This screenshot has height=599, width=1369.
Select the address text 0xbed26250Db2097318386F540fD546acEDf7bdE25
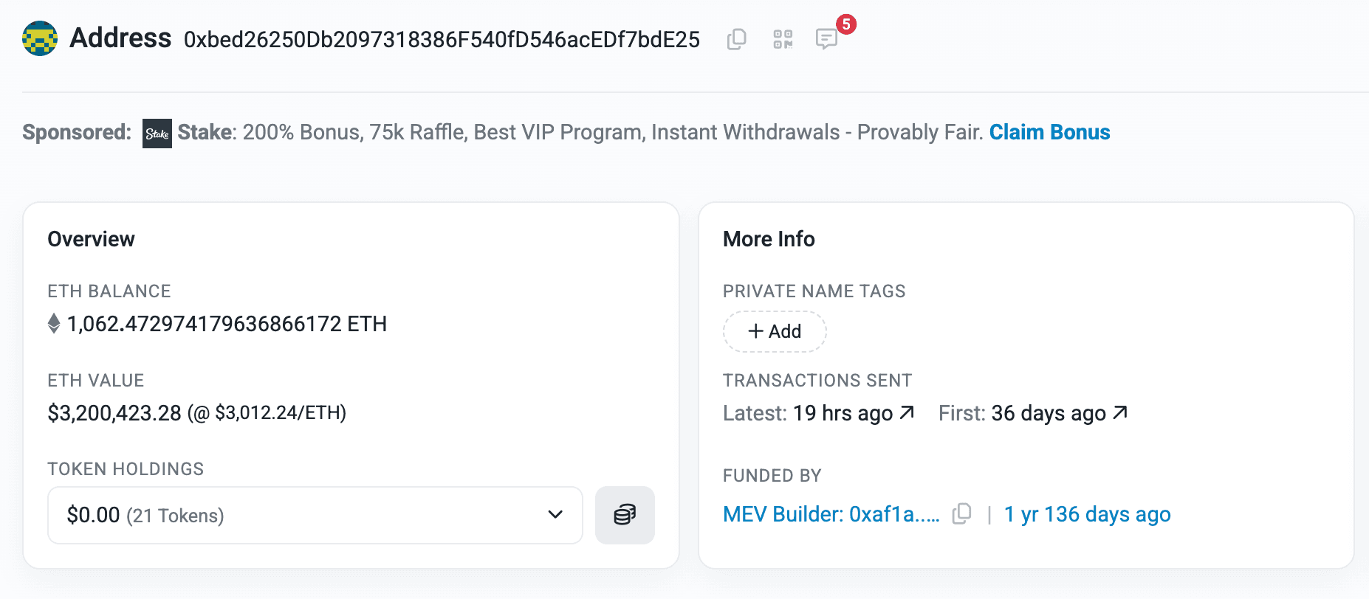click(x=442, y=40)
